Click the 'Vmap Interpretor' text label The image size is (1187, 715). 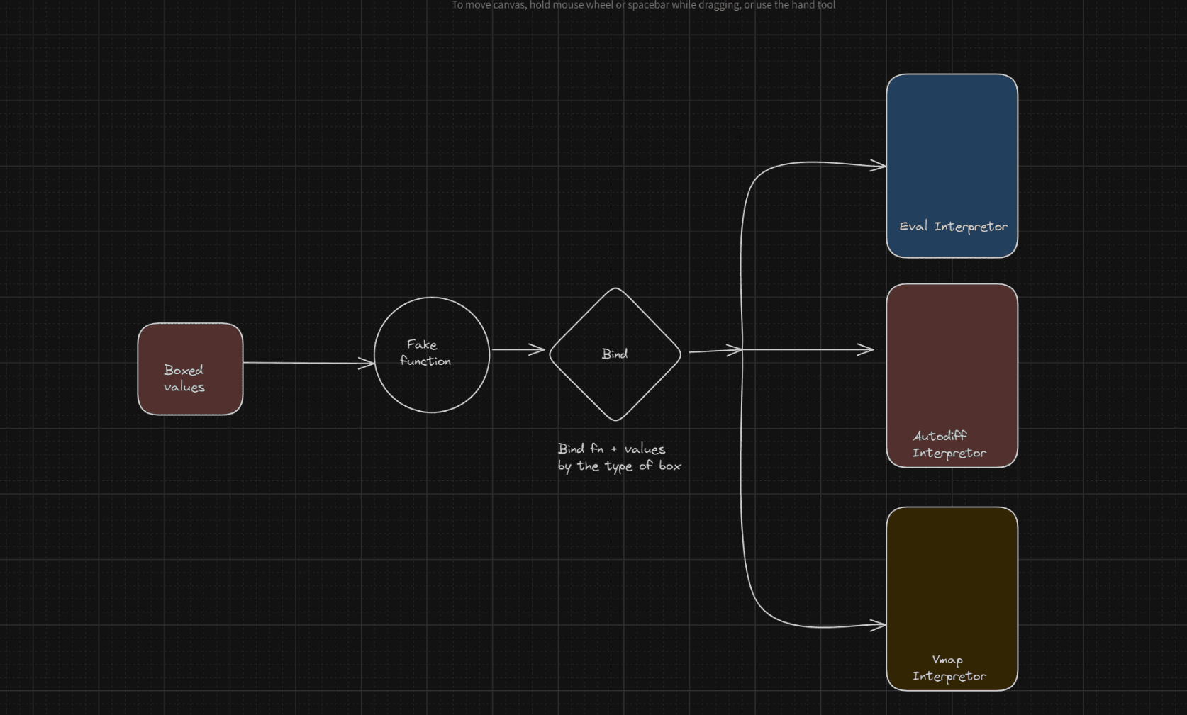tap(949, 668)
